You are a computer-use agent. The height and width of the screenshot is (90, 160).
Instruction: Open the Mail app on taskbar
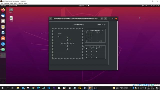click(23, 88)
